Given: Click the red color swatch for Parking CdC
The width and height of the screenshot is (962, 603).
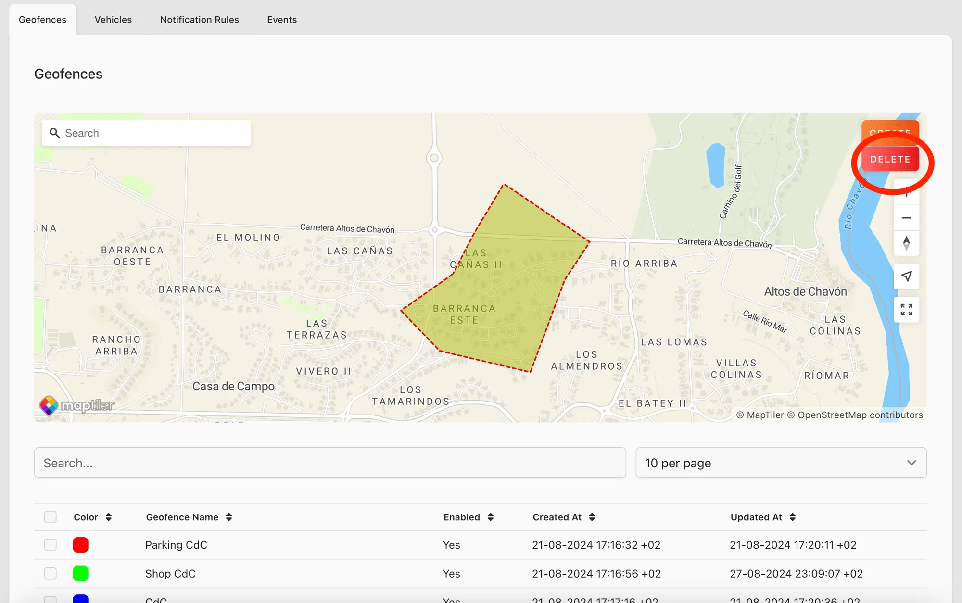Looking at the screenshot, I should (81, 545).
